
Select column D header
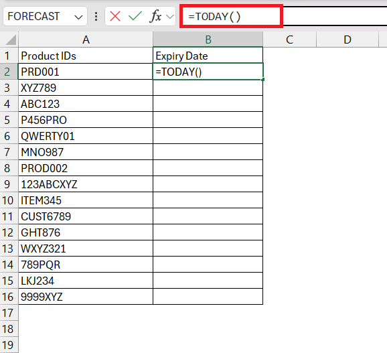(347, 40)
